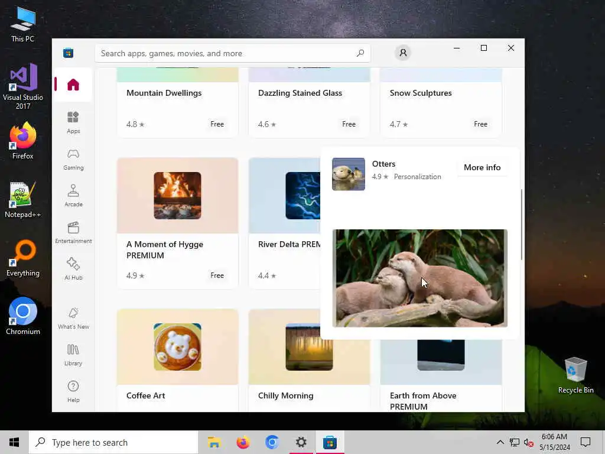
Task: Show hidden system tray icons
Action: point(500,442)
